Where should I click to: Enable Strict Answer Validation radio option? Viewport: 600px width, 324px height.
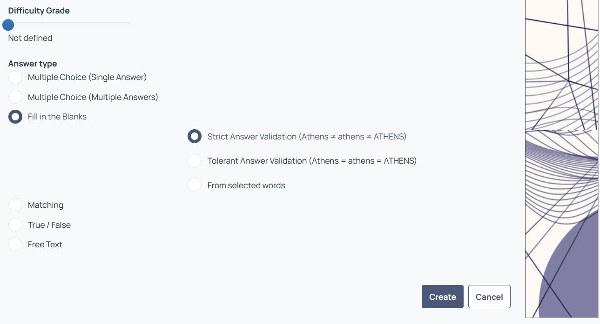[x=195, y=137]
